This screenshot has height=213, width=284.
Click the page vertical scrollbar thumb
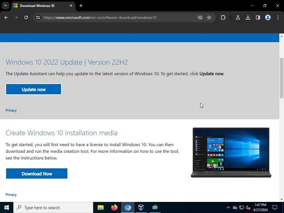[282, 78]
